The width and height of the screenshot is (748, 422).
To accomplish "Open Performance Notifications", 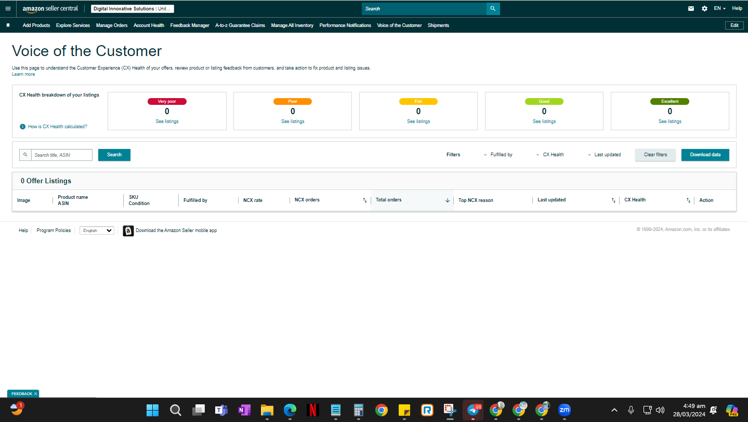I will (x=345, y=25).
